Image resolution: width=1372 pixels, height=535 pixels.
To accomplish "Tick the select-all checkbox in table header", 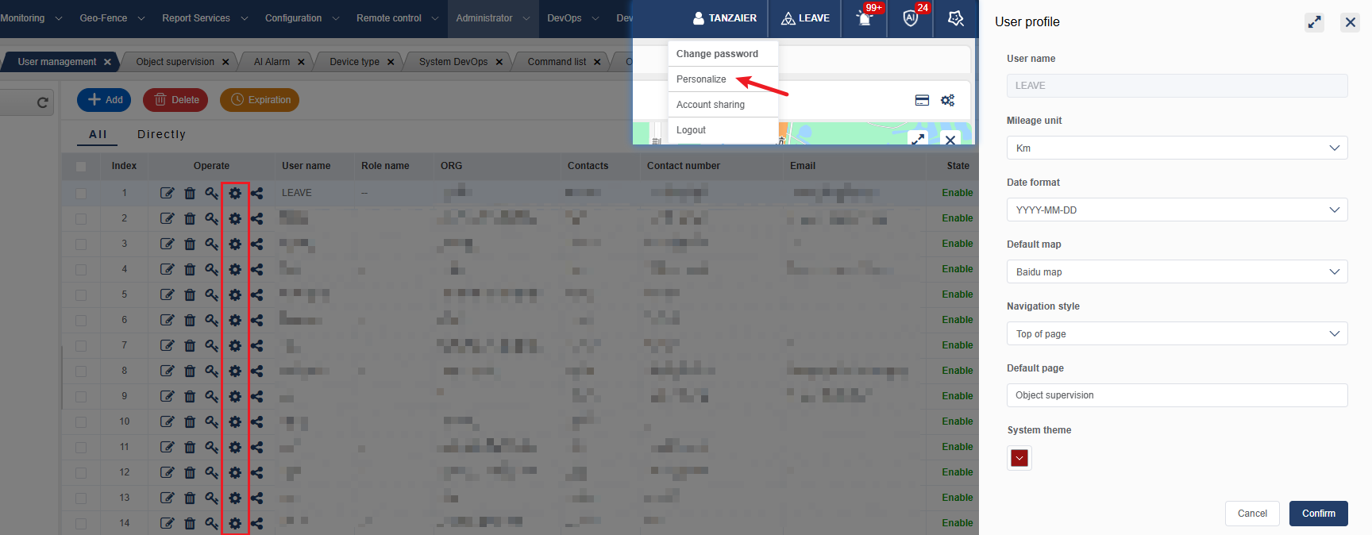I will [x=81, y=167].
